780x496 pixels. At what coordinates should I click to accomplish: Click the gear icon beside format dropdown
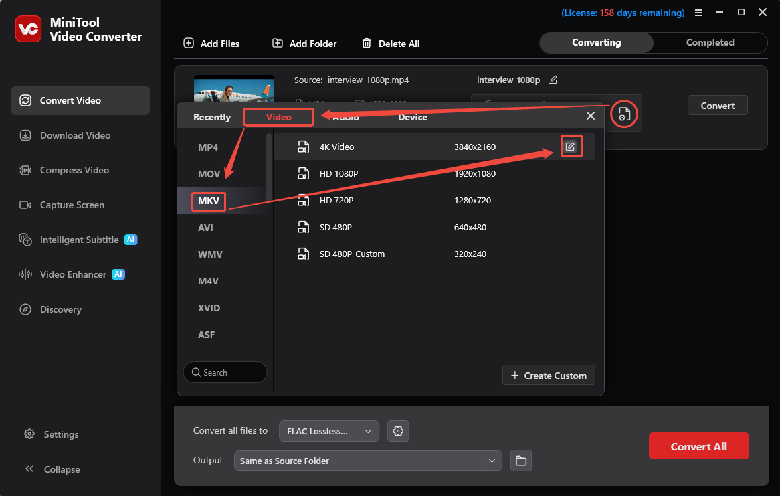398,431
